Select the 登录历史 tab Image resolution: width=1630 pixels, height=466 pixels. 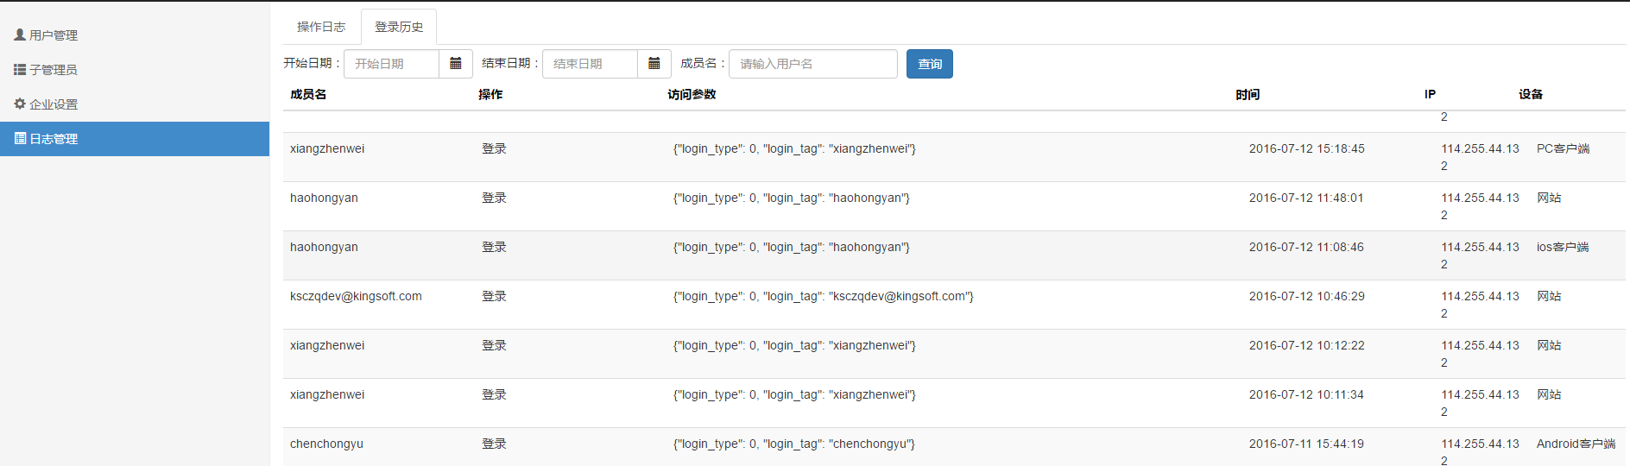(x=399, y=27)
